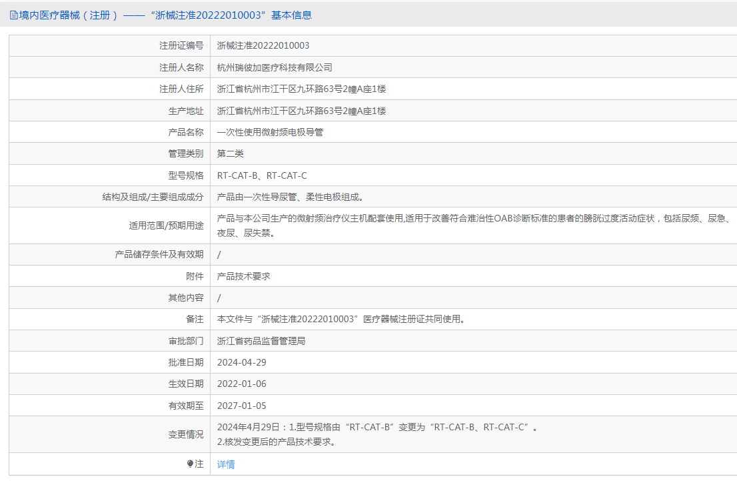This screenshot has width=737, height=481.
Task: Click the 备注 remark text
Action: [x=342, y=319]
